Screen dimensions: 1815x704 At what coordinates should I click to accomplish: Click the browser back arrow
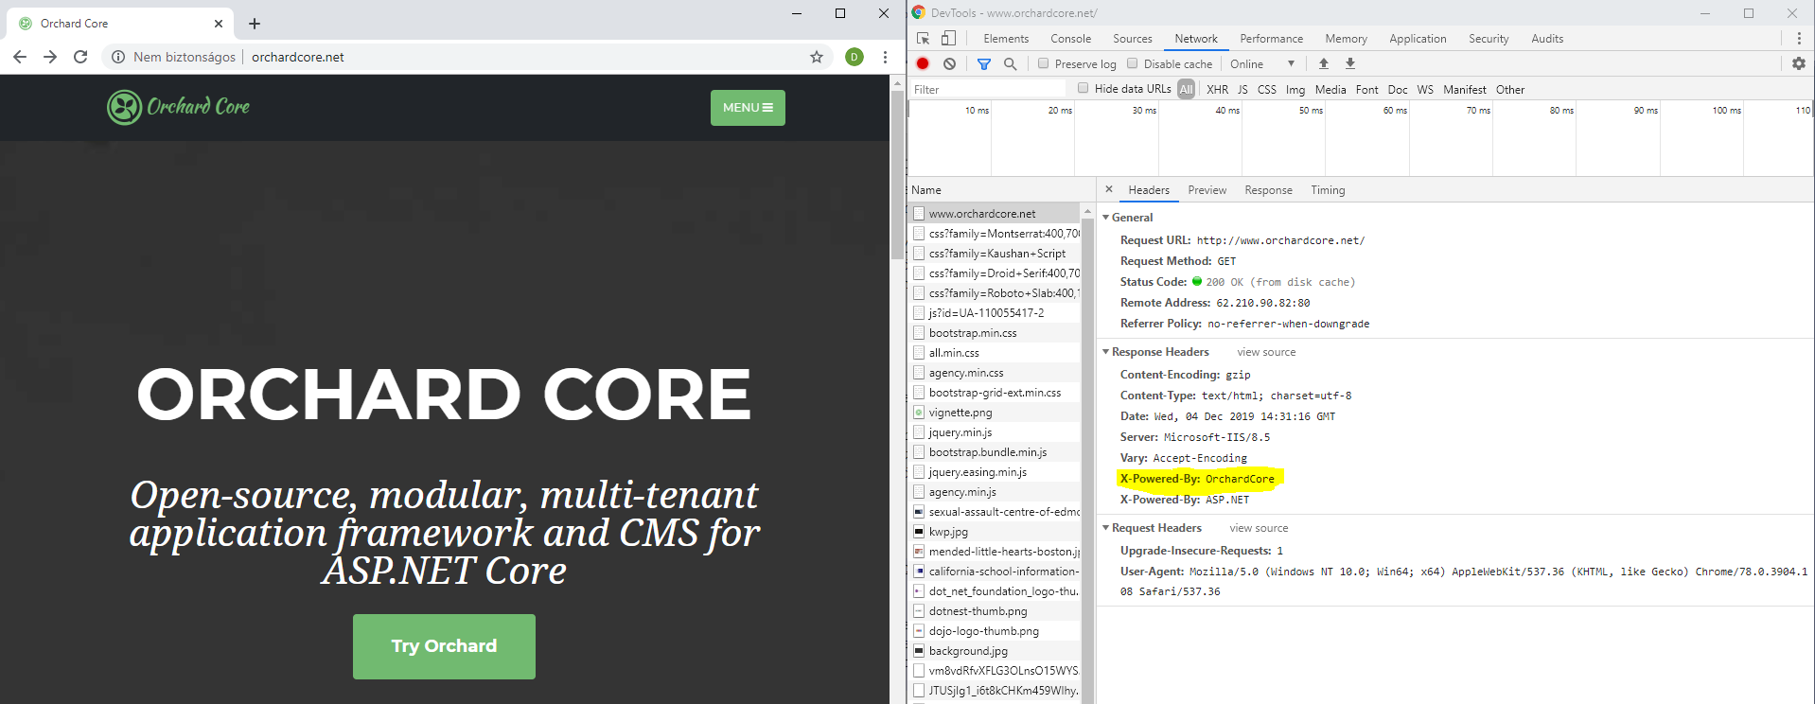20,57
